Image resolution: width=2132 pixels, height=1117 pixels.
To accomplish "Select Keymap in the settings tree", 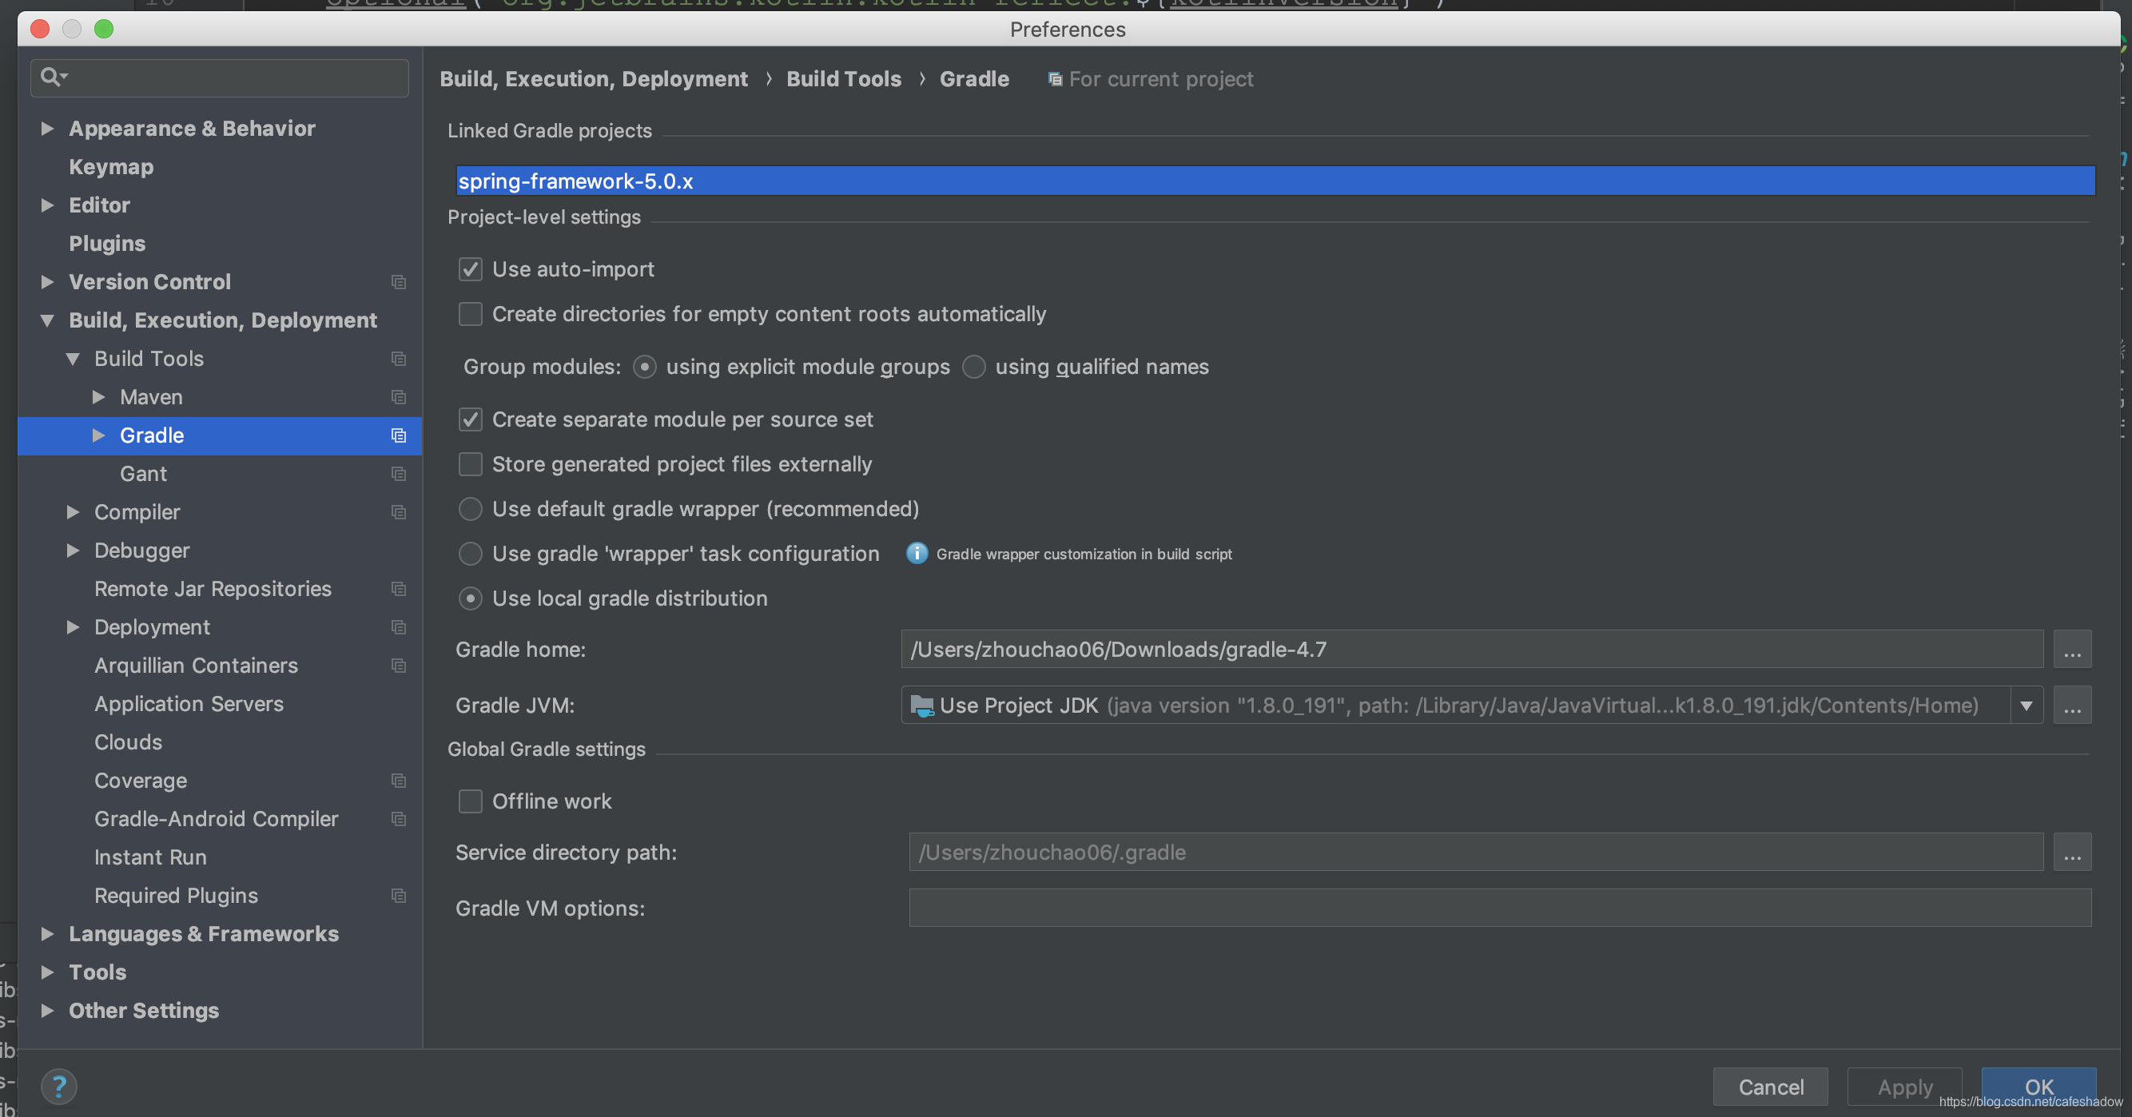I will click(x=111, y=167).
